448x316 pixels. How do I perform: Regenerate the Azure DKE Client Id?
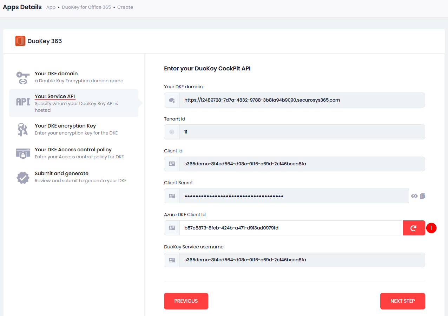coord(414,228)
